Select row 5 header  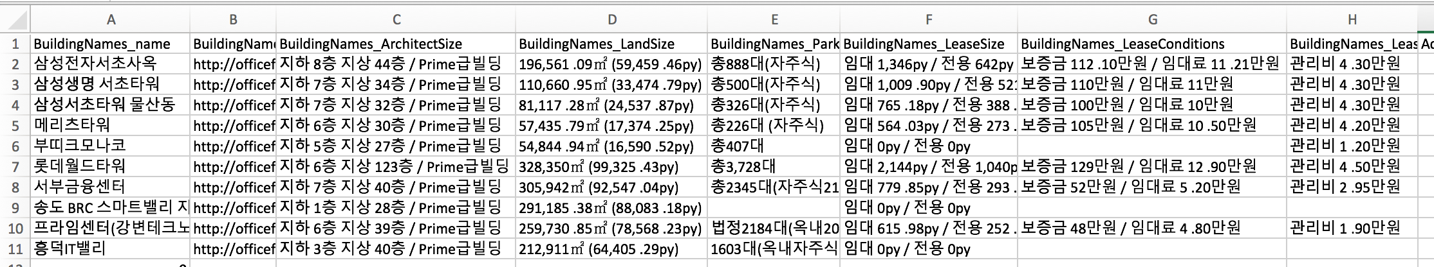coord(15,126)
